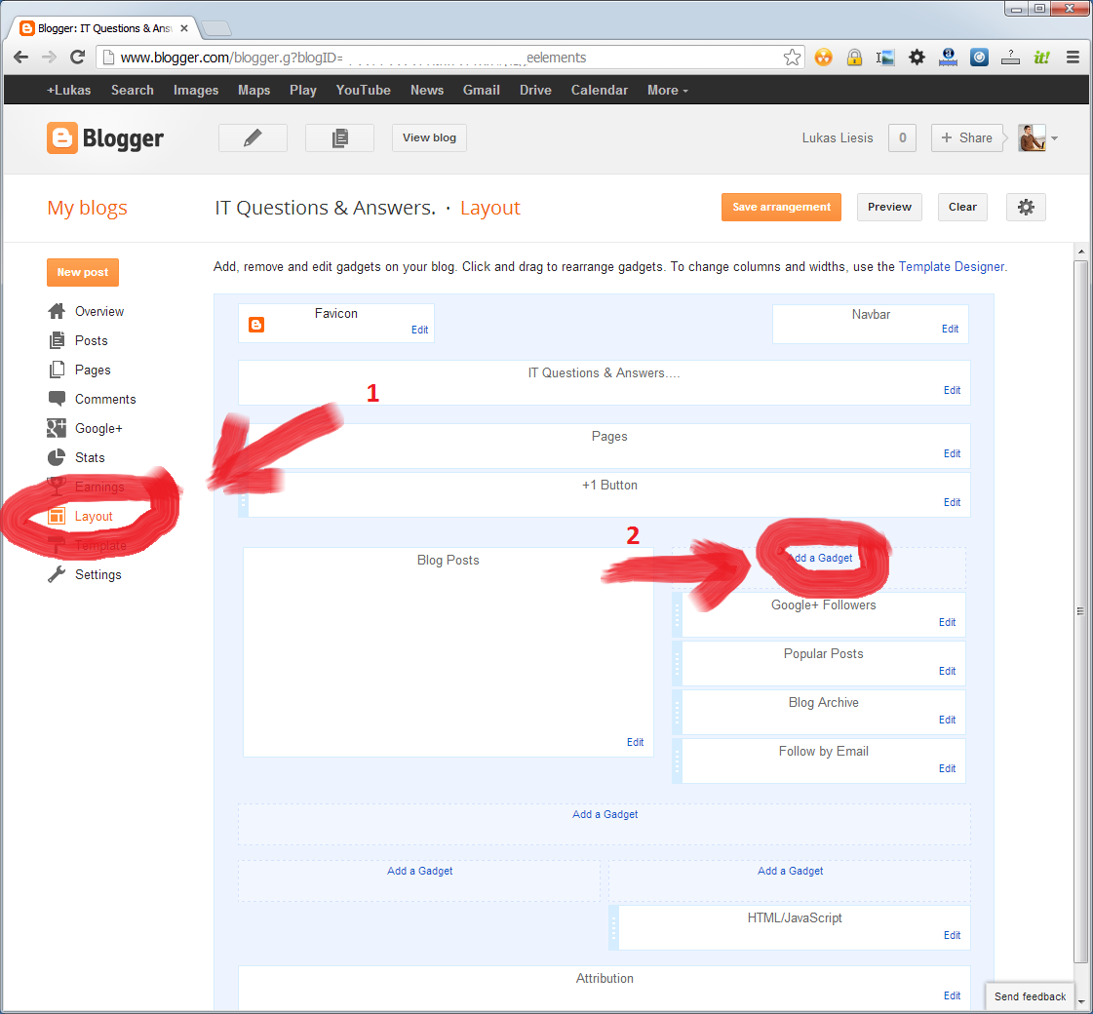The width and height of the screenshot is (1093, 1014).
Task: Click the View blog button
Action: pyautogui.click(x=429, y=138)
